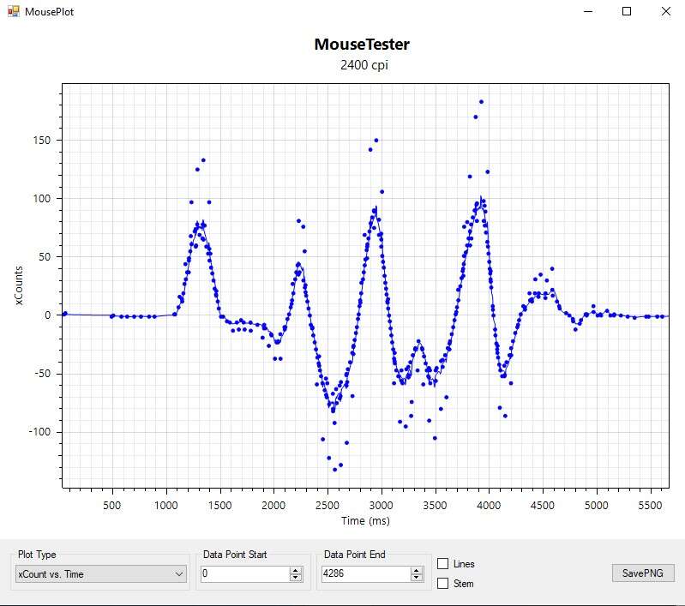Increase Data Point End using up arrow
The height and width of the screenshot is (606, 685).
click(417, 571)
